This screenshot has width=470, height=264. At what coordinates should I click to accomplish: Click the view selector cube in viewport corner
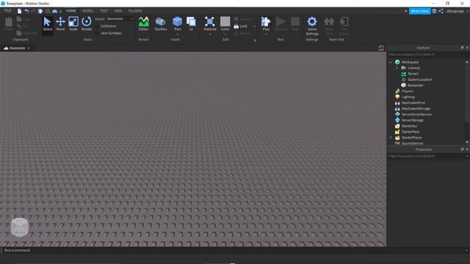pyautogui.click(x=20, y=227)
